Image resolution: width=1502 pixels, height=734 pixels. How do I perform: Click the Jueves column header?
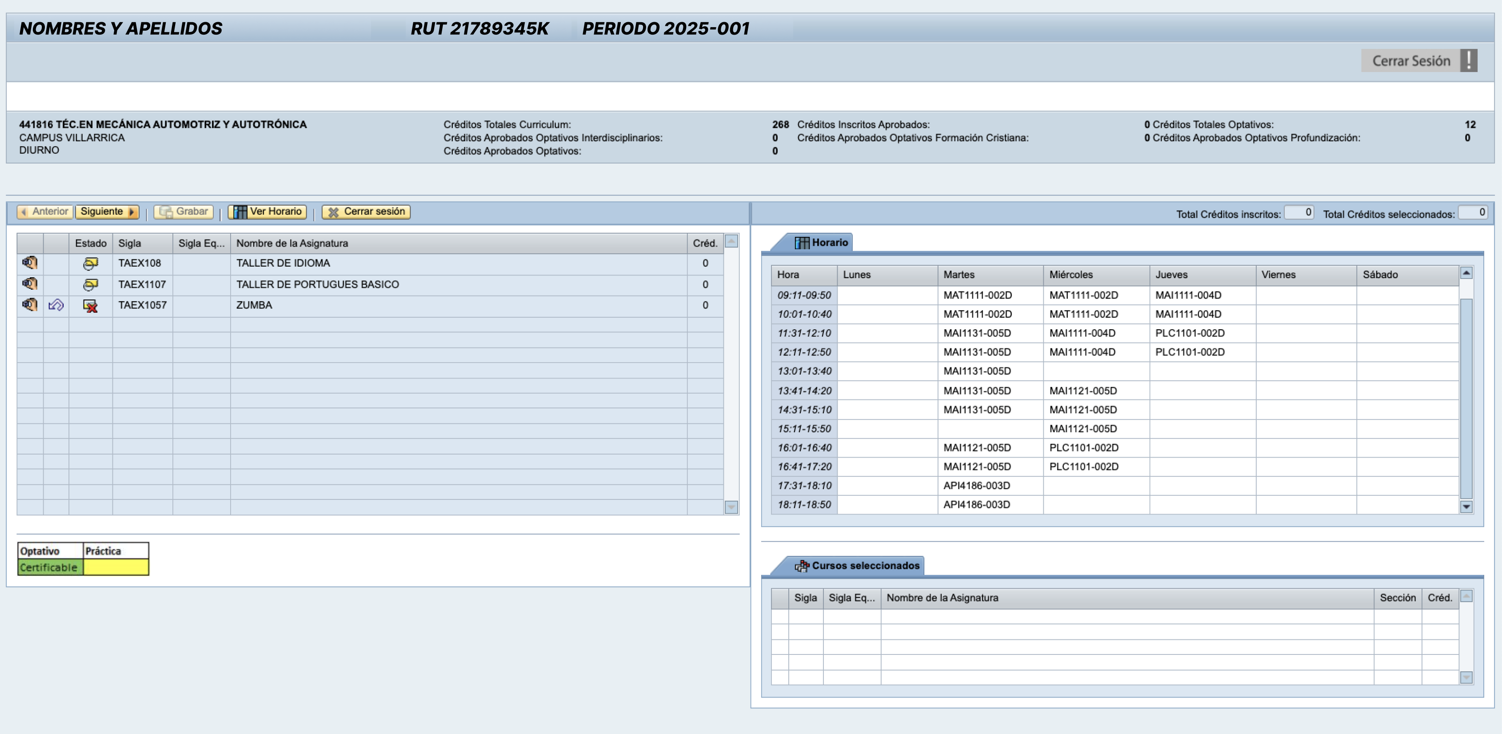click(x=1203, y=275)
